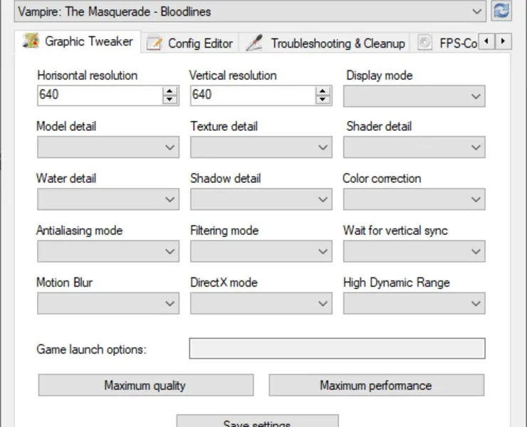Click the Graphic Tweaker tab icon
Screen dimensions: 527x427
point(31,41)
